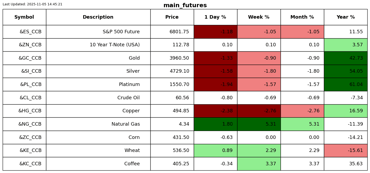Click Copper dark red -2.38 cell
Screen dimensions: 370x173
click(x=215, y=111)
